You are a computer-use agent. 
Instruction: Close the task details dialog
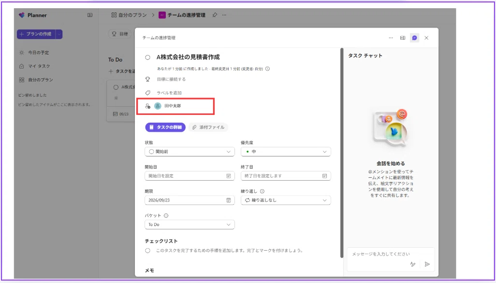click(x=426, y=38)
